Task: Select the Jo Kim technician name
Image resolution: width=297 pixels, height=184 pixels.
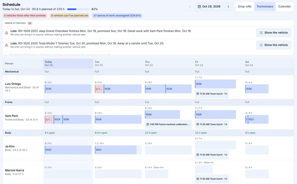Action: point(10,146)
